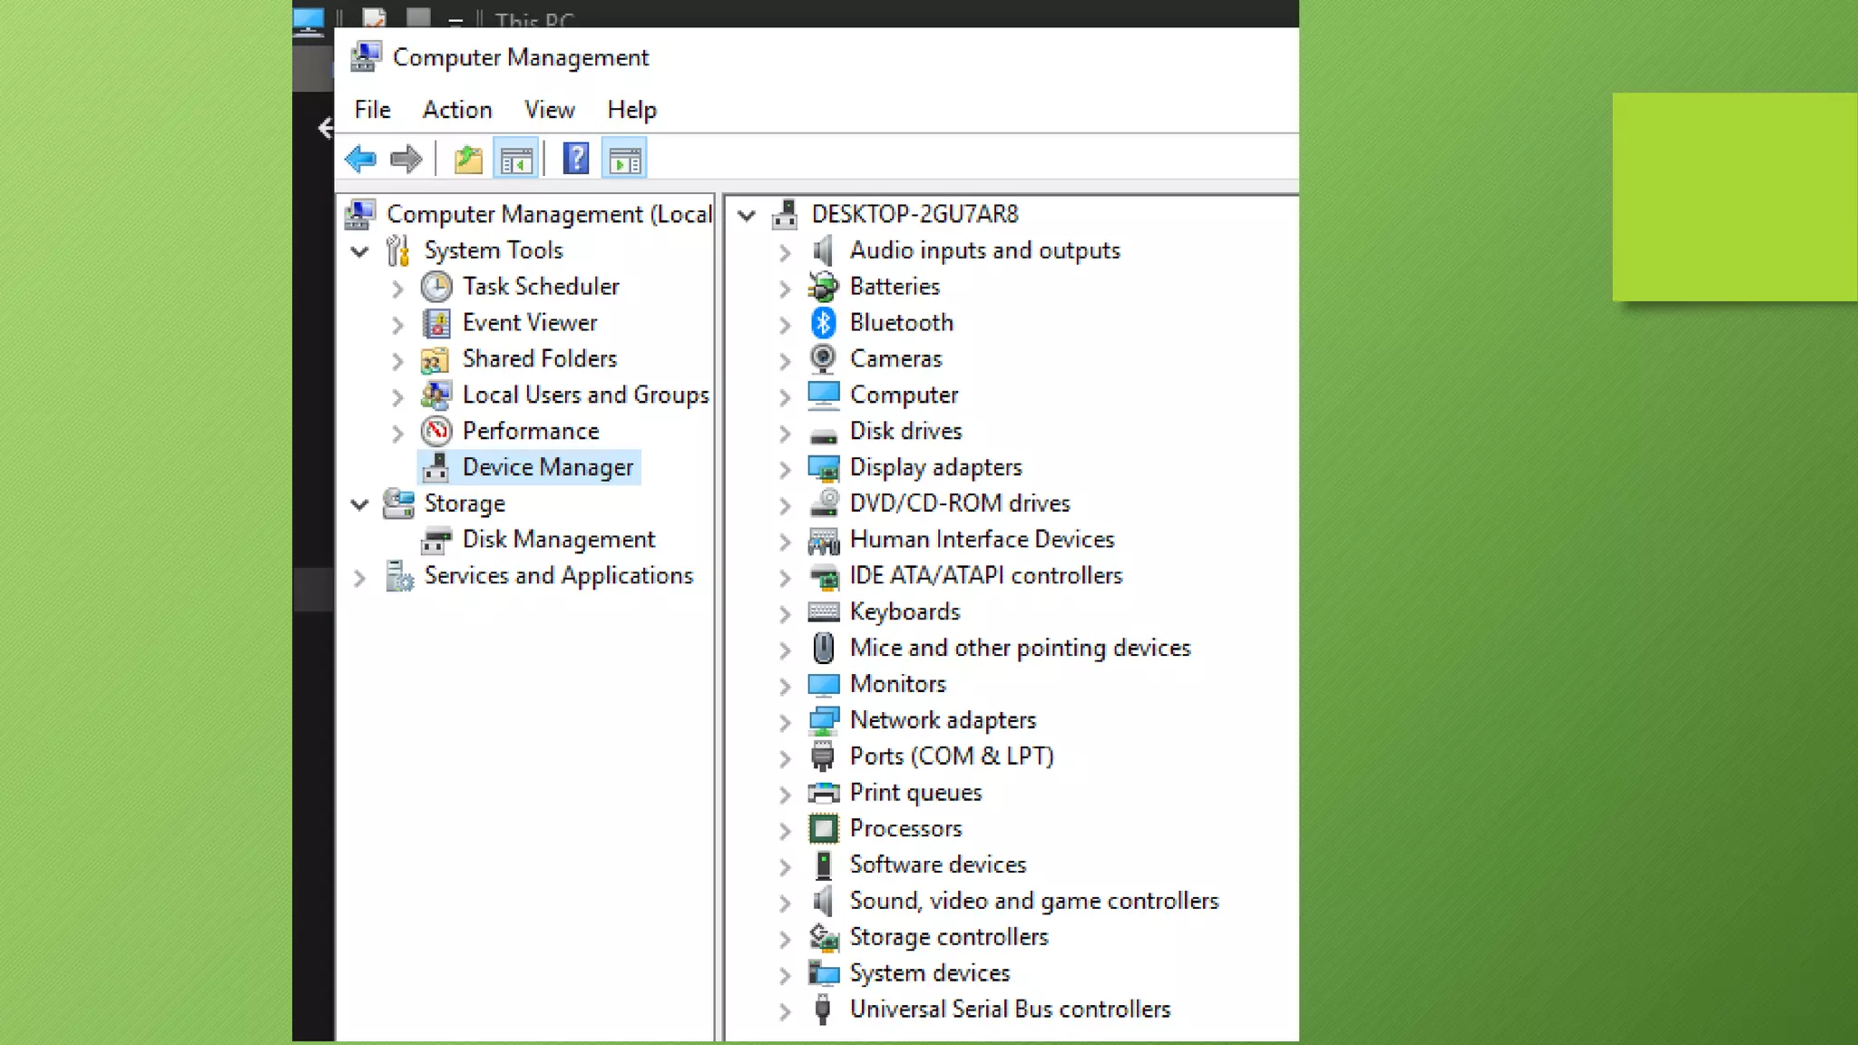Screen dimensions: 1858x1045
Task: Toggle the Show/Hide Action Pane icon
Action: tap(624, 160)
